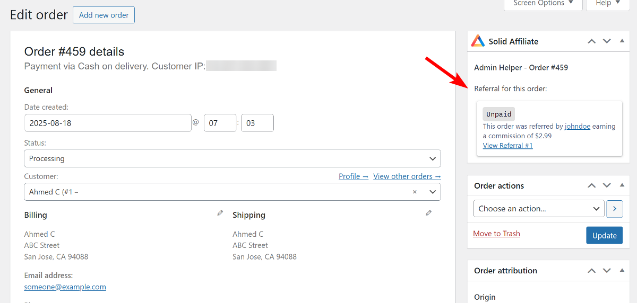Viewport: 637px width, 303px height.
Task: Open Choose an action dropdown
Action: point(538,209)
